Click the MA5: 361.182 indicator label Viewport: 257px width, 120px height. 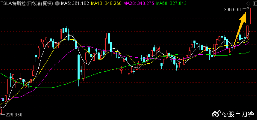click(75, 3)
